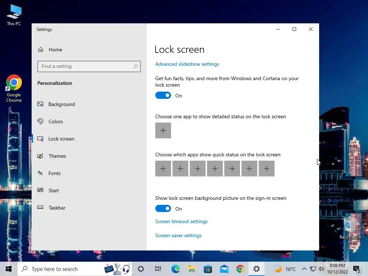
Task: Maximize the Settings window
Action: tap(294, 29)
